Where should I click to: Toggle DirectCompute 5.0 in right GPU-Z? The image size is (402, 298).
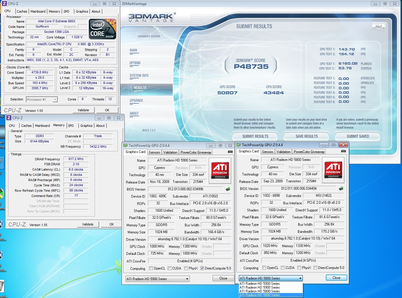tap(315, 267)
